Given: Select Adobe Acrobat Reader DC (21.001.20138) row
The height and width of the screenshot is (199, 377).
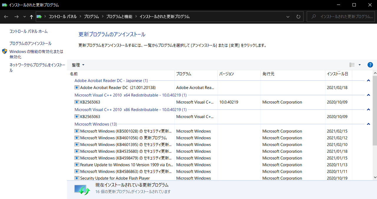Looking at the screenshot, I should 214,87.
